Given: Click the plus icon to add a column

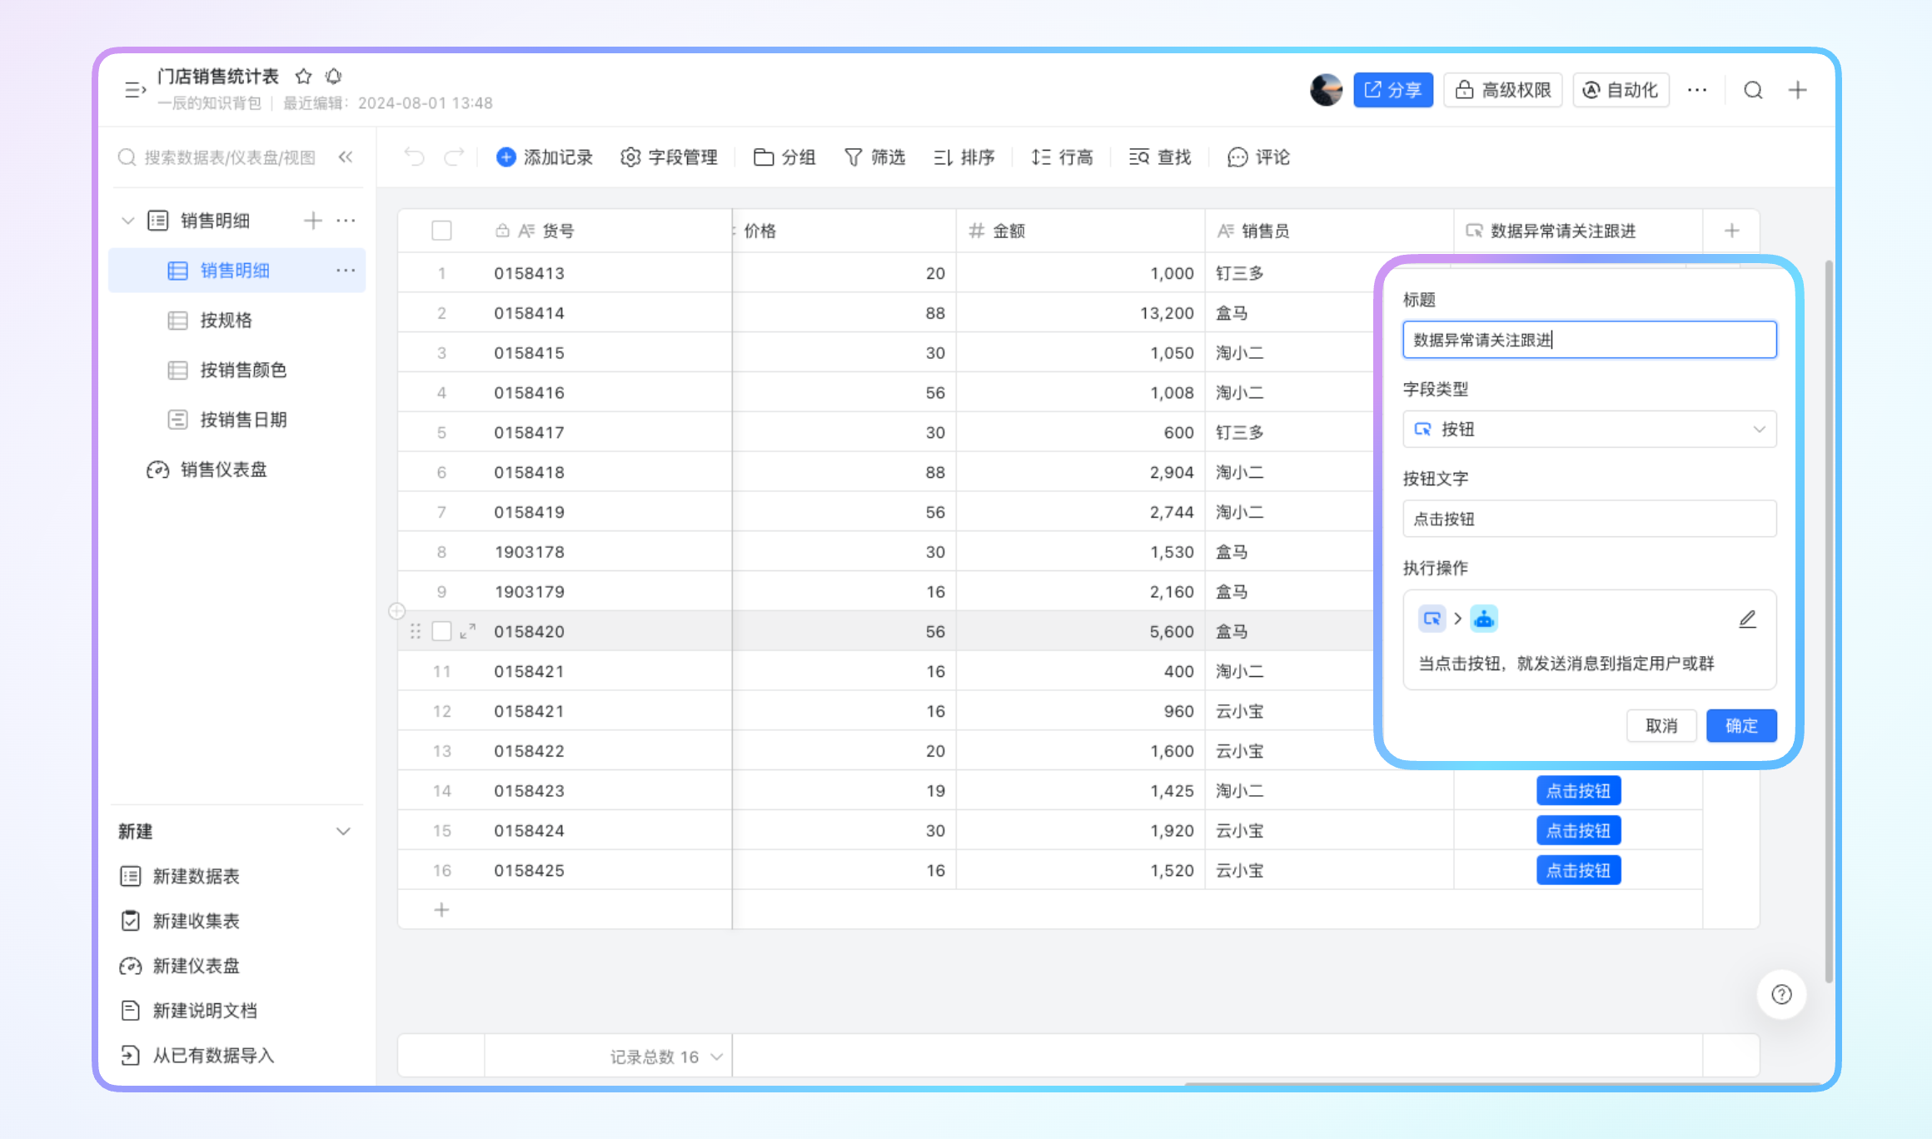Looking at the screenshot, I should (1731, 231).
